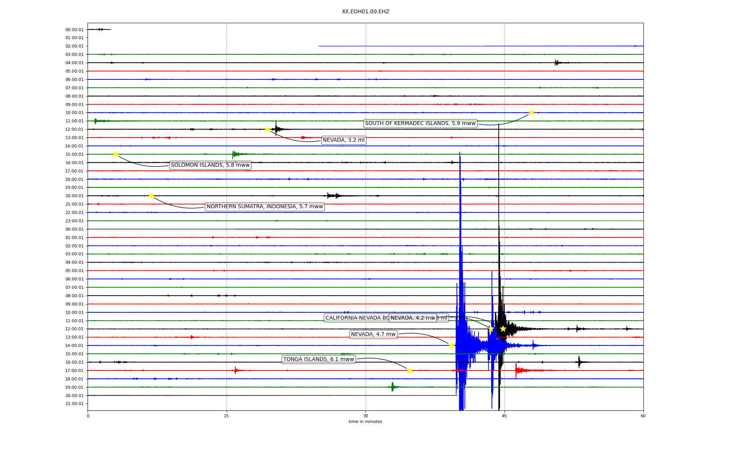The image size is (731, 456).
Task: Click the South of Kermadec Islands star marker
Action: click(531, 112)
